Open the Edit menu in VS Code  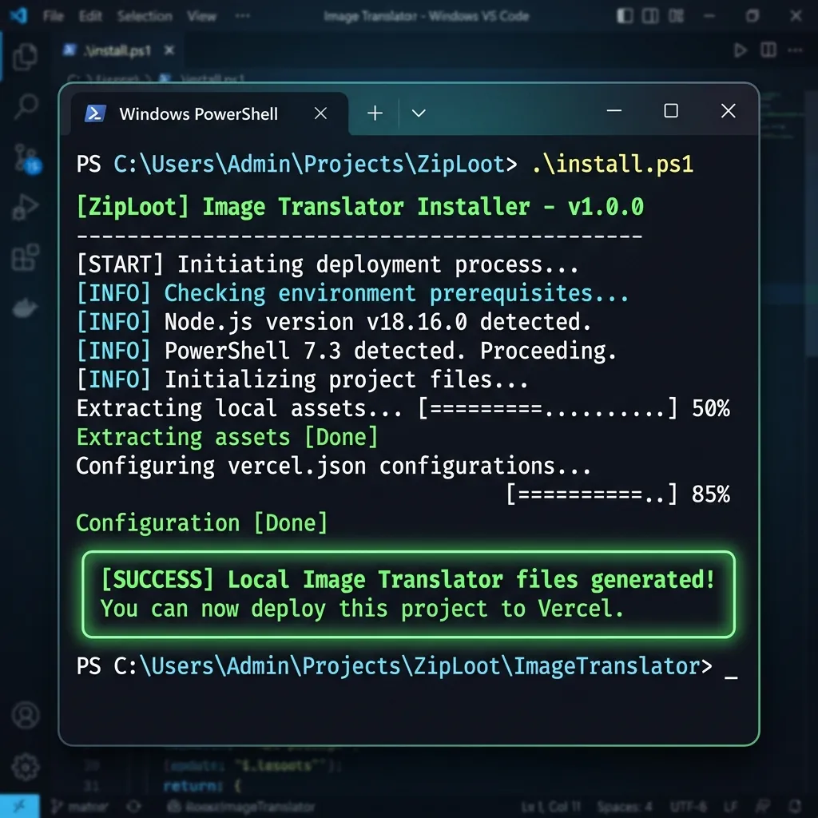90,16
